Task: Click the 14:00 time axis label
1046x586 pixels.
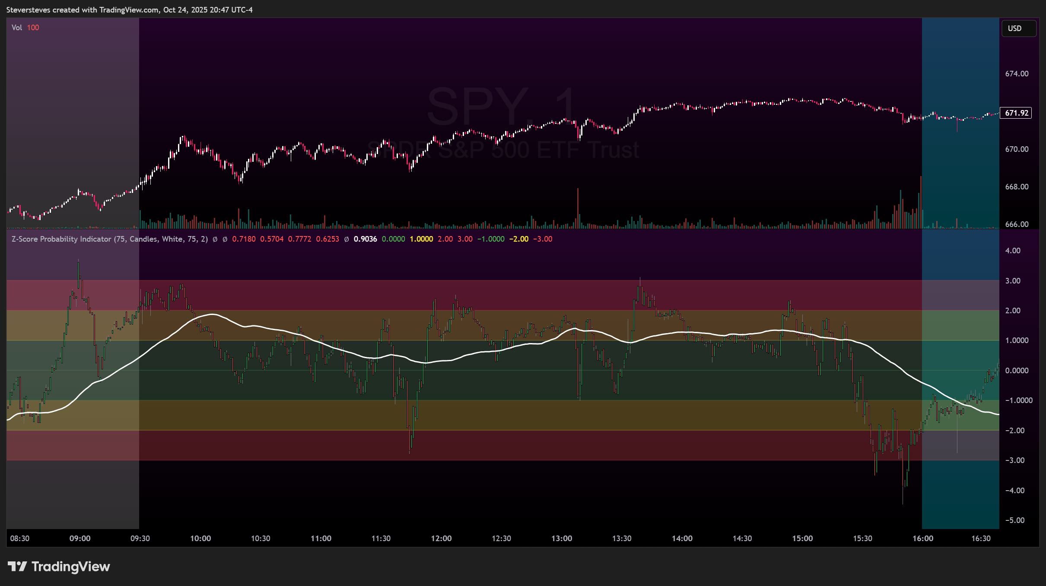Action: point(682,539)
